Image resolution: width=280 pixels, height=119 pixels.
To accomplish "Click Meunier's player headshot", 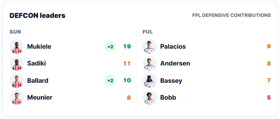I will pyautogui.click(x=17, y=97).
